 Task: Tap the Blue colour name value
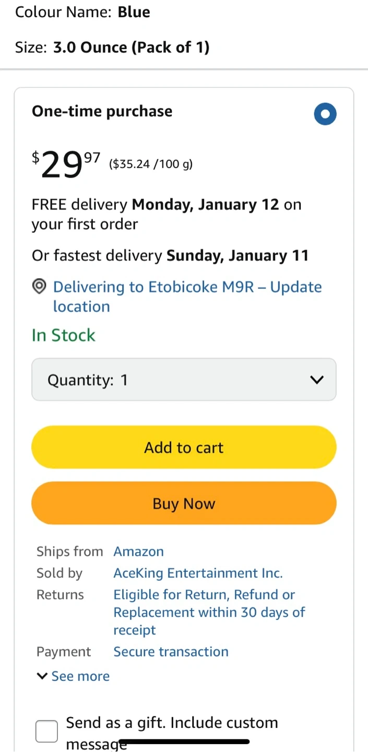point(134,12)
